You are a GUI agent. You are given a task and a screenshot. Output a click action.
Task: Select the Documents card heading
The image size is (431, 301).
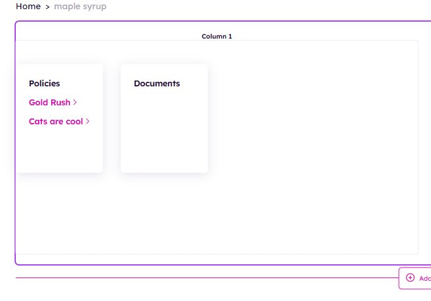click(x=157, y=84)
